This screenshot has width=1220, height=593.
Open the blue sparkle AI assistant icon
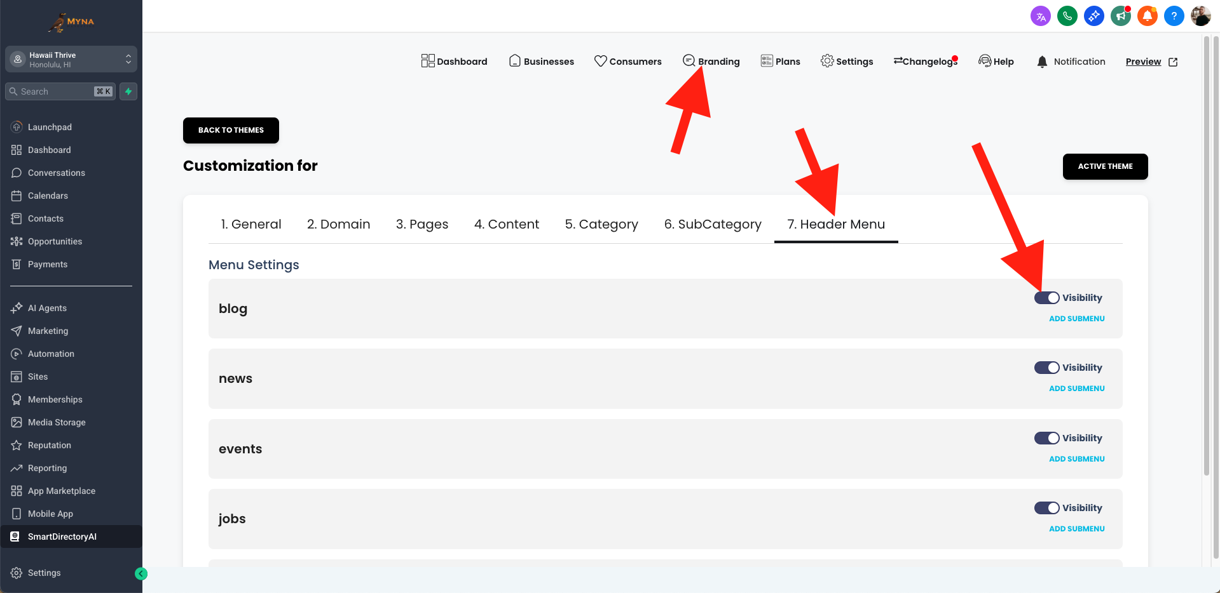point(1094,17)
